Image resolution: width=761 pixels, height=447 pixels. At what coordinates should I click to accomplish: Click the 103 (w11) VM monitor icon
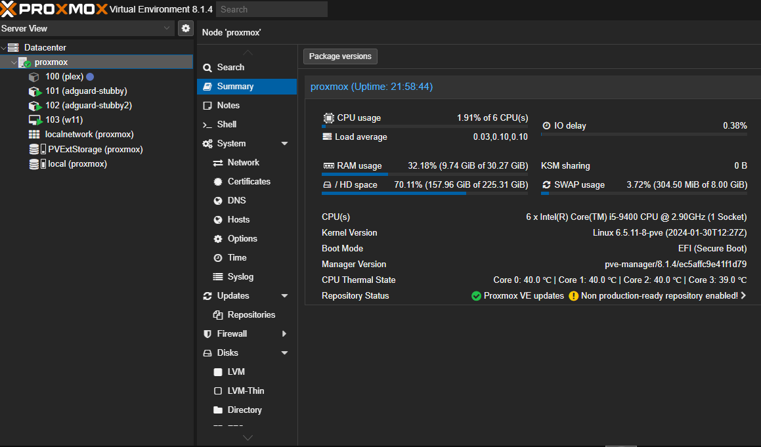(35, 120)
